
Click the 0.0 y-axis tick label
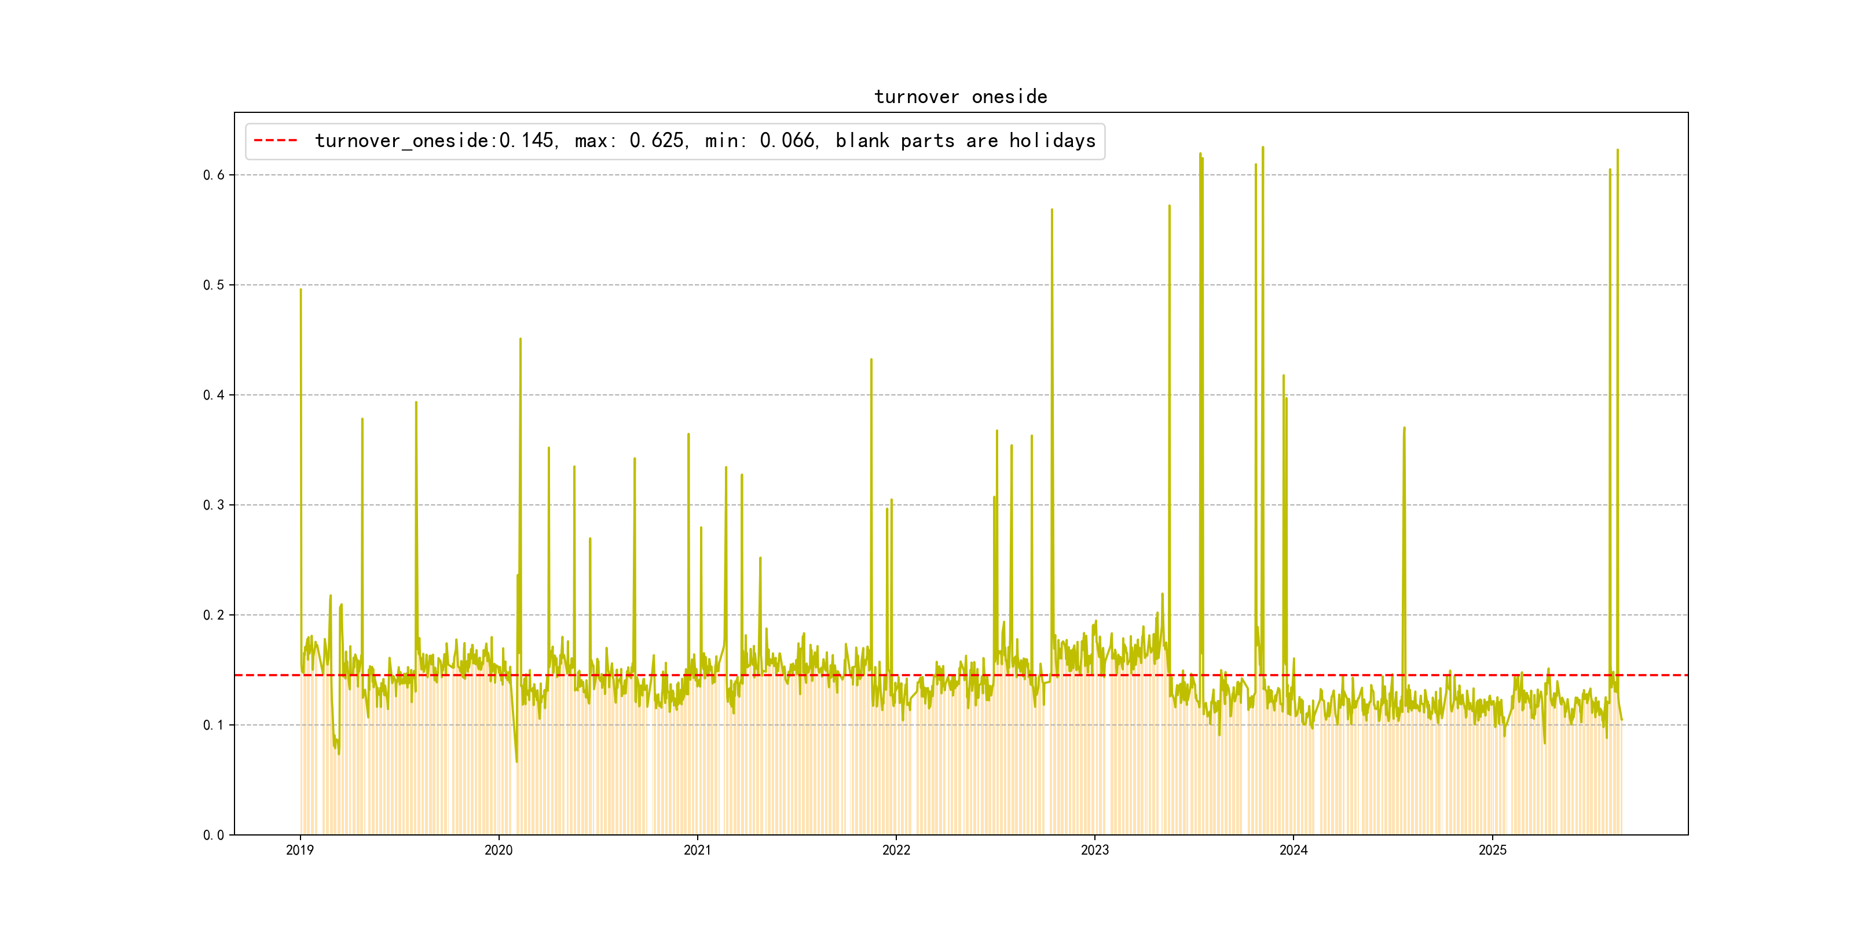(x=214, y=834)
